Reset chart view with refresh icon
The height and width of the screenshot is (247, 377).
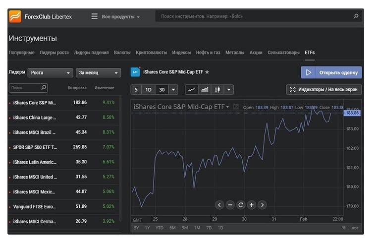click(241, 205)
